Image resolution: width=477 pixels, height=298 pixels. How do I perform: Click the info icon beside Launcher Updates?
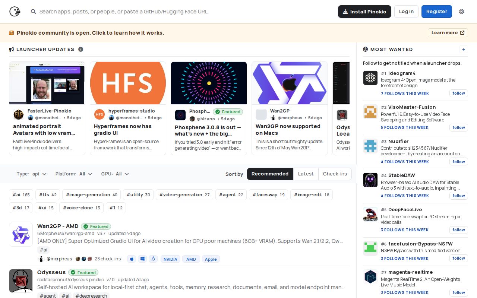[x=80, y=49]
